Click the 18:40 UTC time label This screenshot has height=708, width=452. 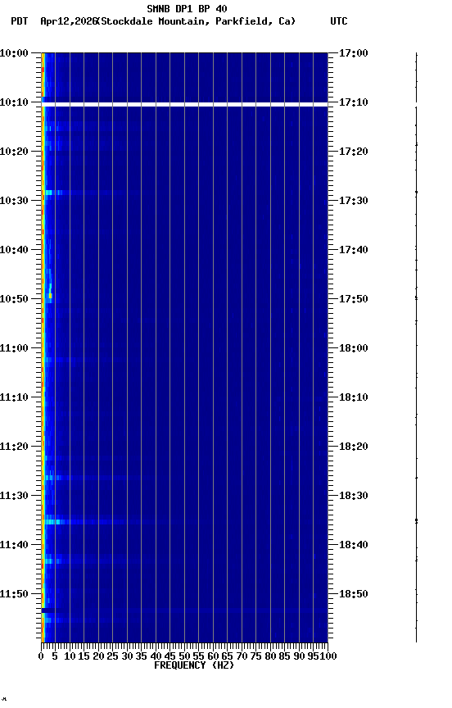(x=353, y=545)
